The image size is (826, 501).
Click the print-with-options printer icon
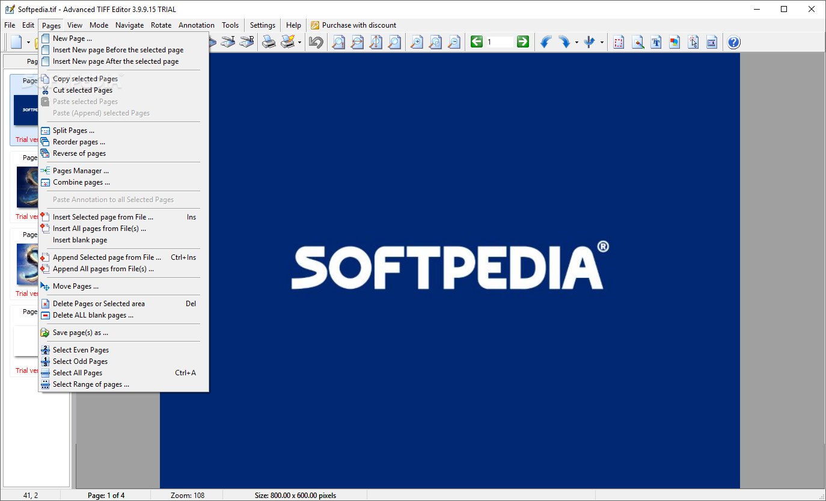288,42
